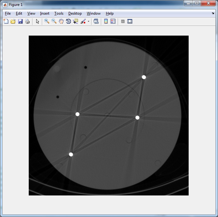Click the top-right white marker in the image

tap(144, 77)
